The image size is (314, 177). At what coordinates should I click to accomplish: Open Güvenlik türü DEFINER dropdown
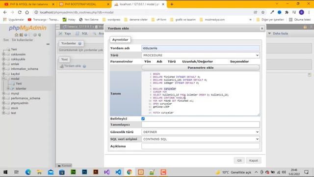click(x=201, y=132)
